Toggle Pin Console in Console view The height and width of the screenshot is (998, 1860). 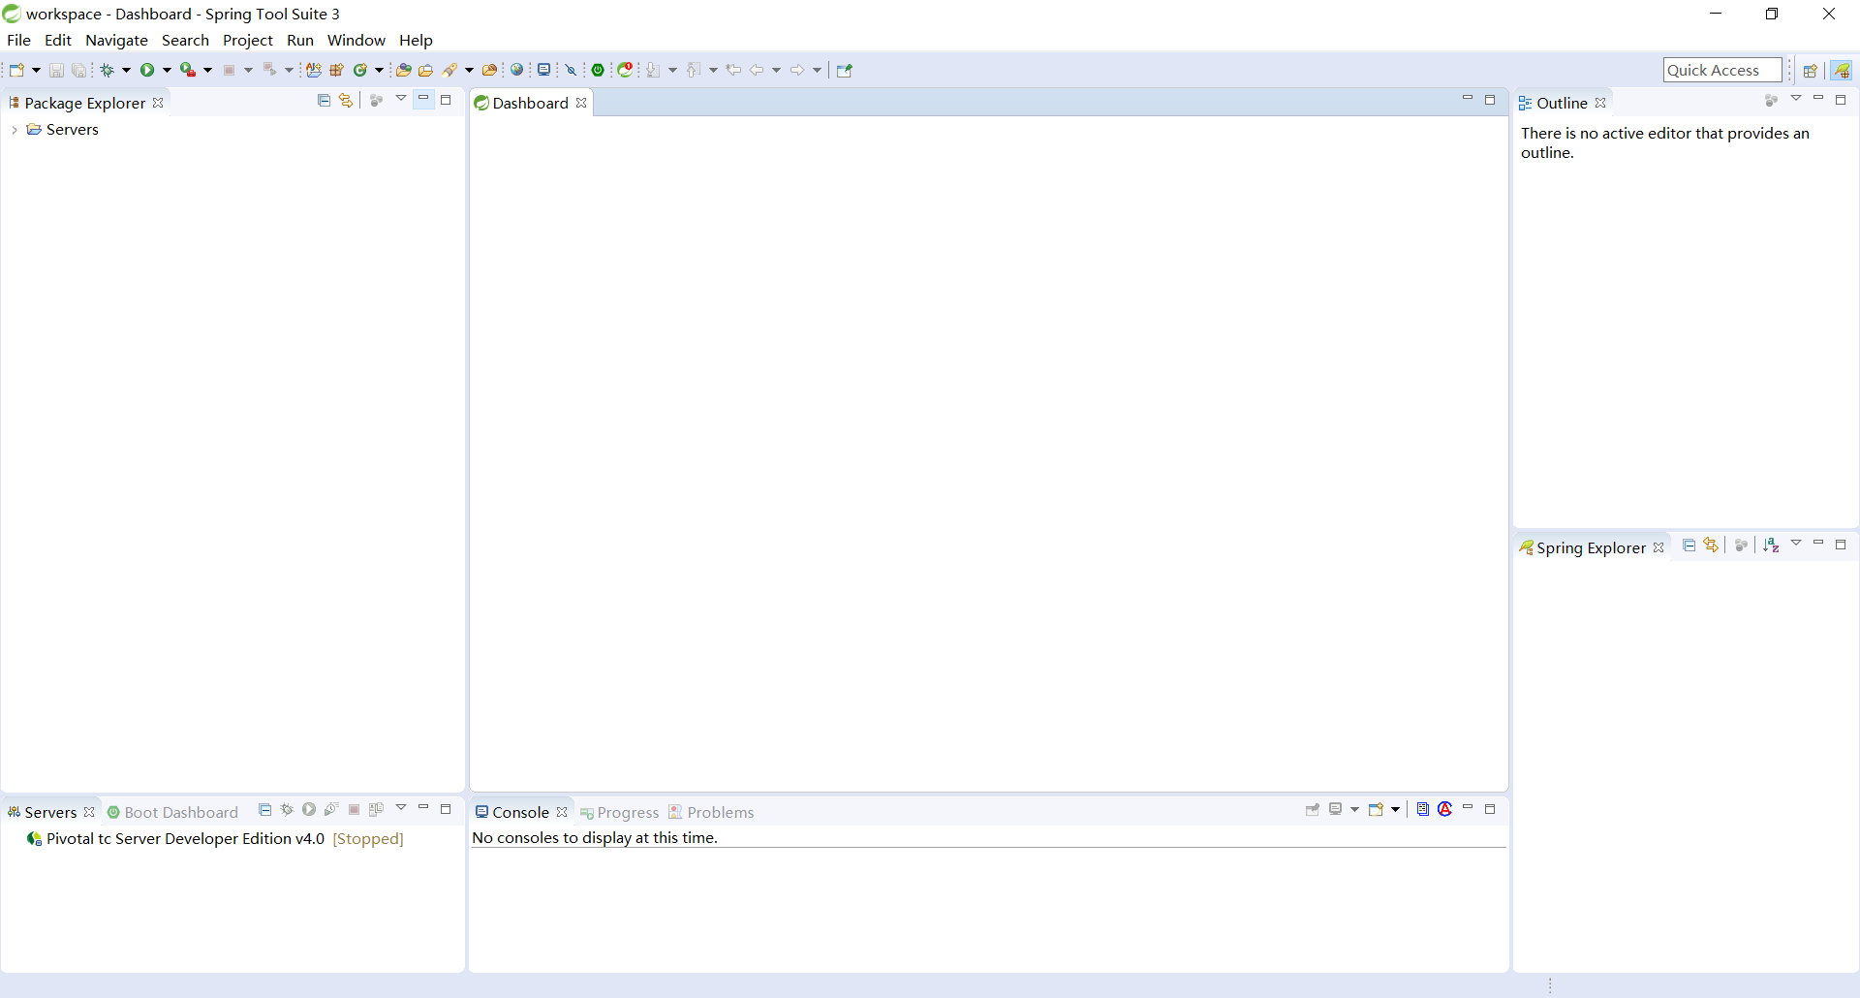click(1313, 809)
